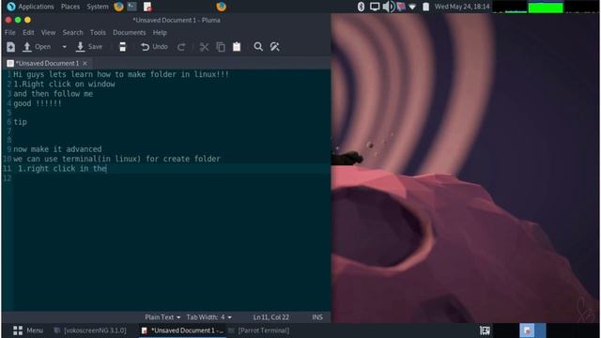Switch to vokoscreenNG 3.1.0 taskbar entry
601x338 pixels.
(90, 330)
